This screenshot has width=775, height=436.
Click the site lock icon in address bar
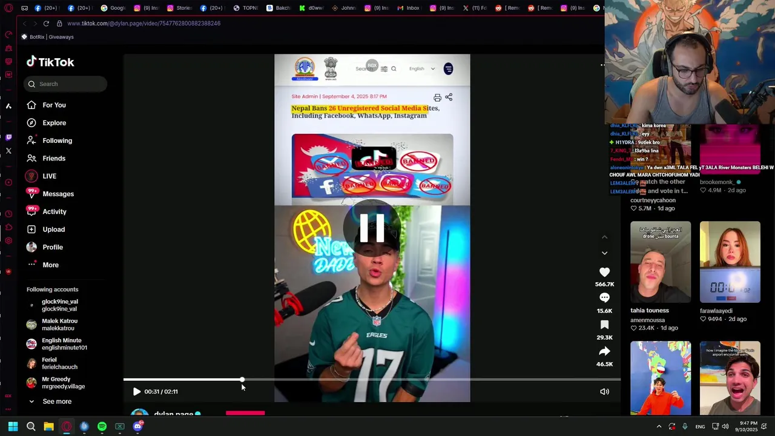click(59, 23)
